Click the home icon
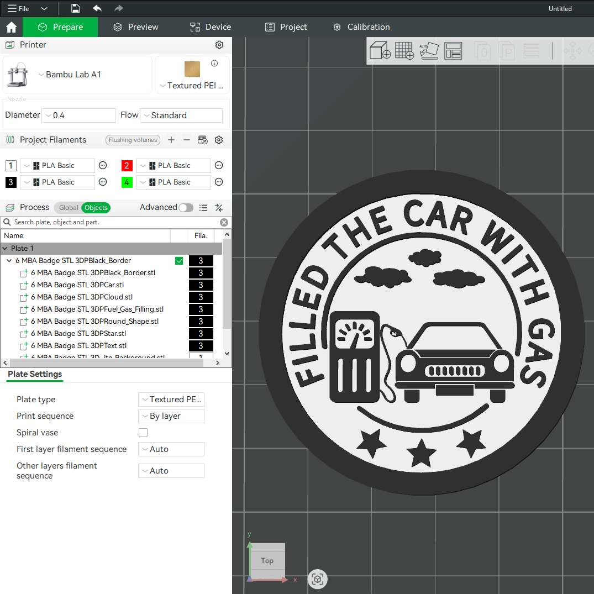The height and width of the screenshot is (594, 594). [x=11, y=27]
